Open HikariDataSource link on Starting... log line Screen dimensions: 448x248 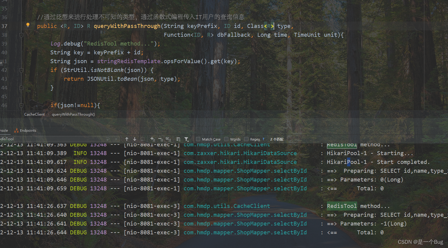[240, 153]
